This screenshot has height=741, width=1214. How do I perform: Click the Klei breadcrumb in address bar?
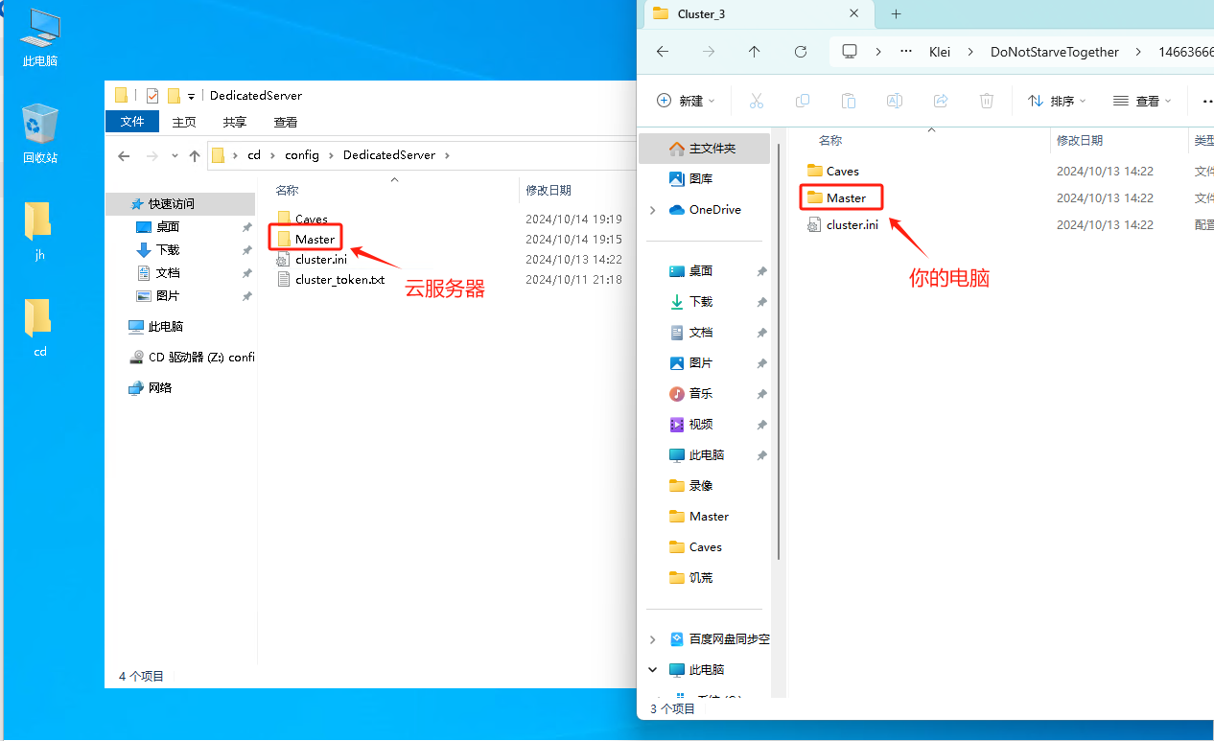940,52
